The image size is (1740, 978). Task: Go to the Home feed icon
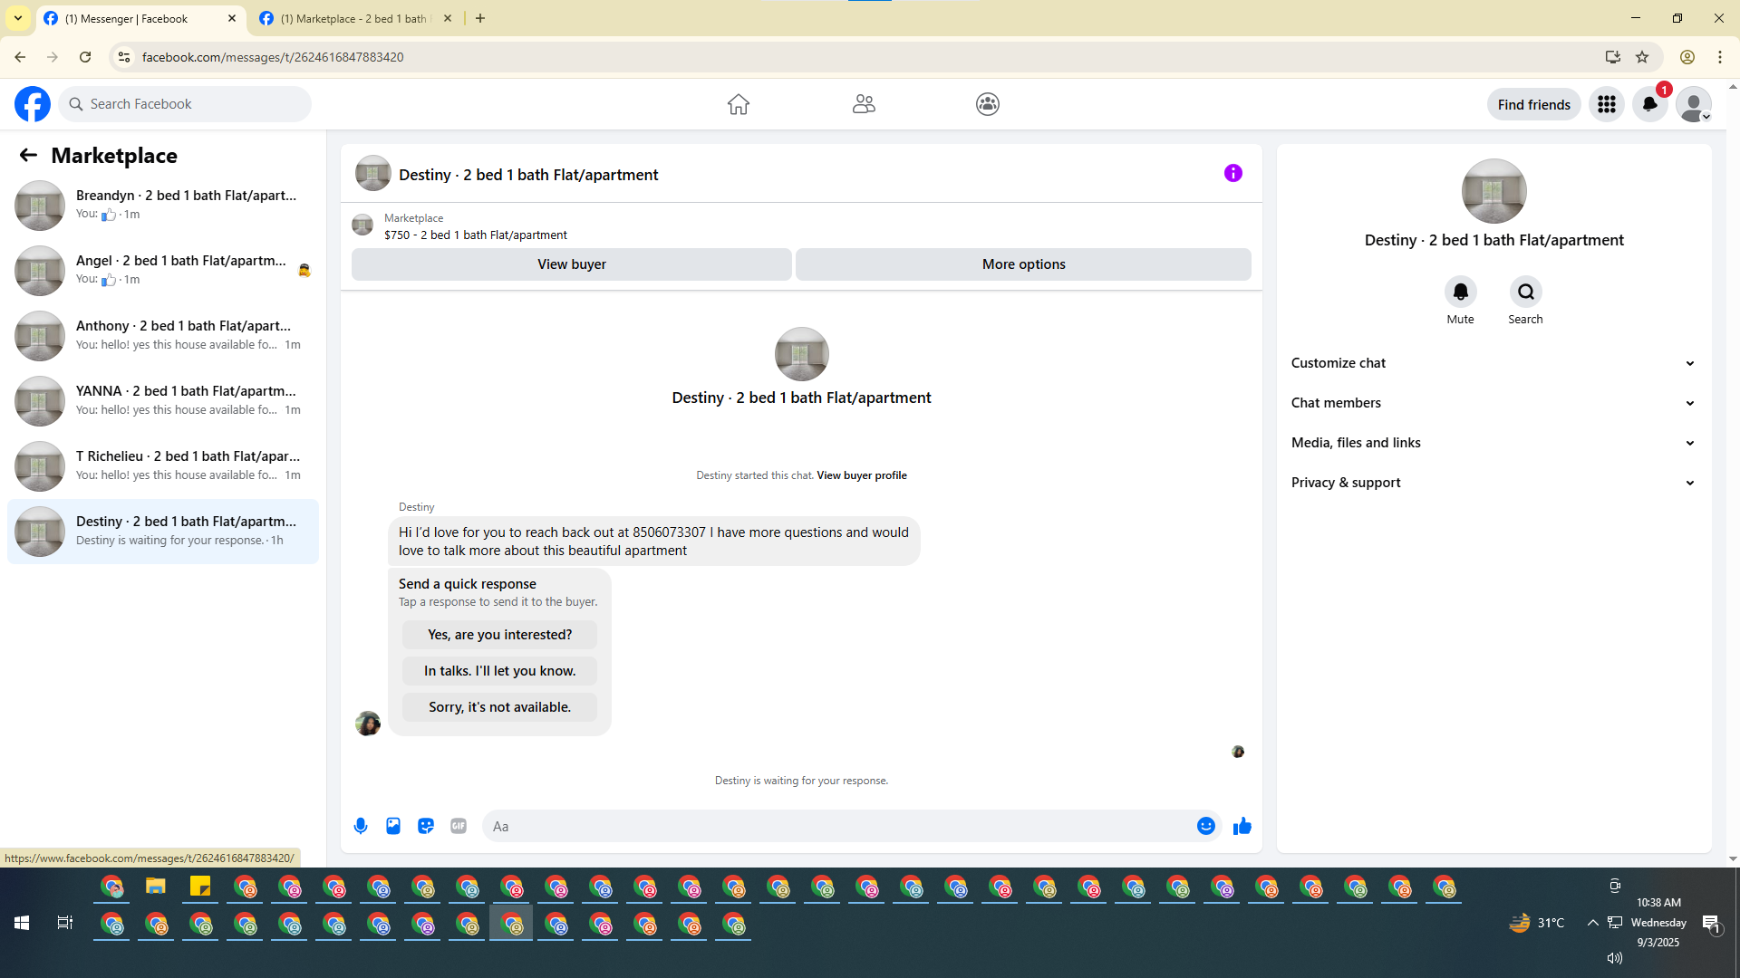(739, 104)
